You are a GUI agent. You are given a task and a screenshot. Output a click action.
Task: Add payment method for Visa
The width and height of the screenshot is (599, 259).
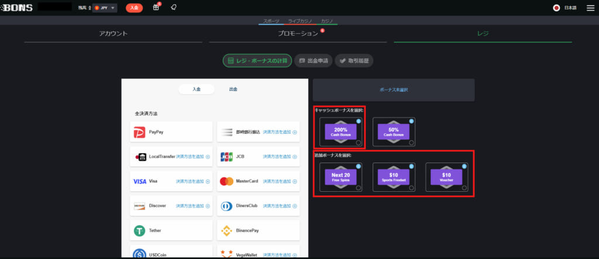point(192,181)
